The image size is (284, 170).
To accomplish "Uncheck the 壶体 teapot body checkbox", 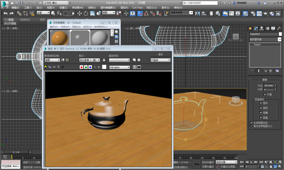I will (x=261, y=103).
